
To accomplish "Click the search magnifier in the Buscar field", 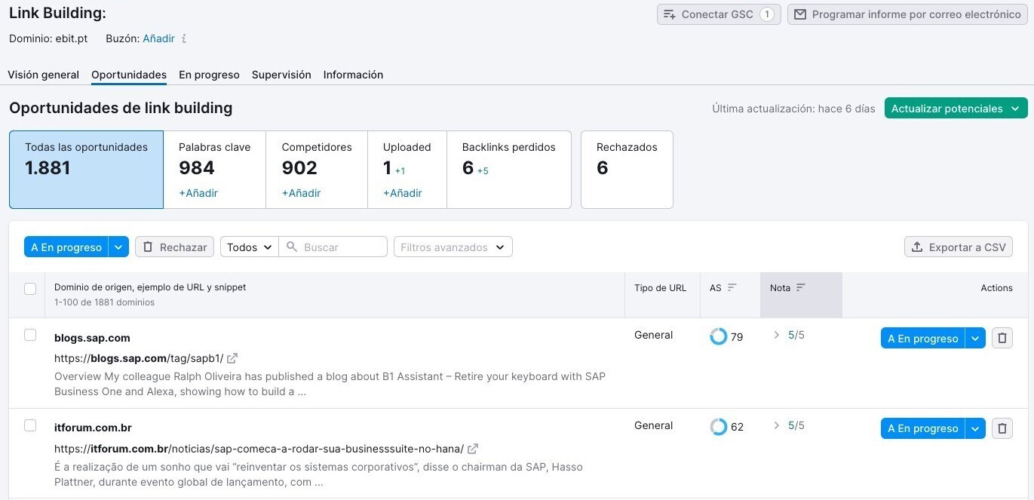I will (290, 247).
